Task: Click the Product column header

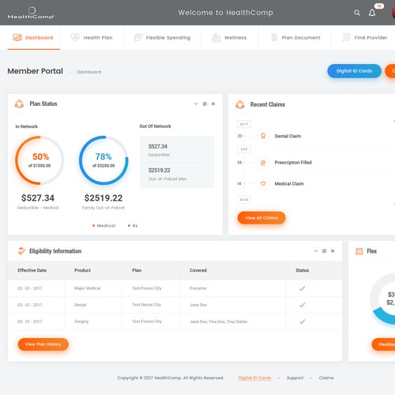Action: (82, 270)
